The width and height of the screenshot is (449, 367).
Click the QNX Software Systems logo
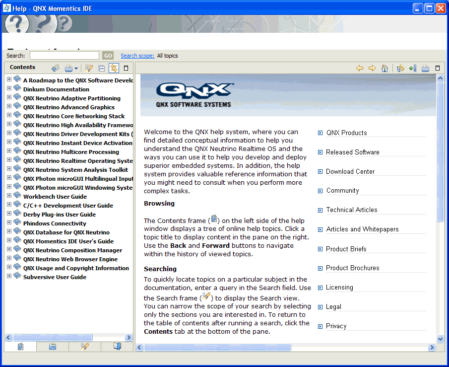point(194,95)
